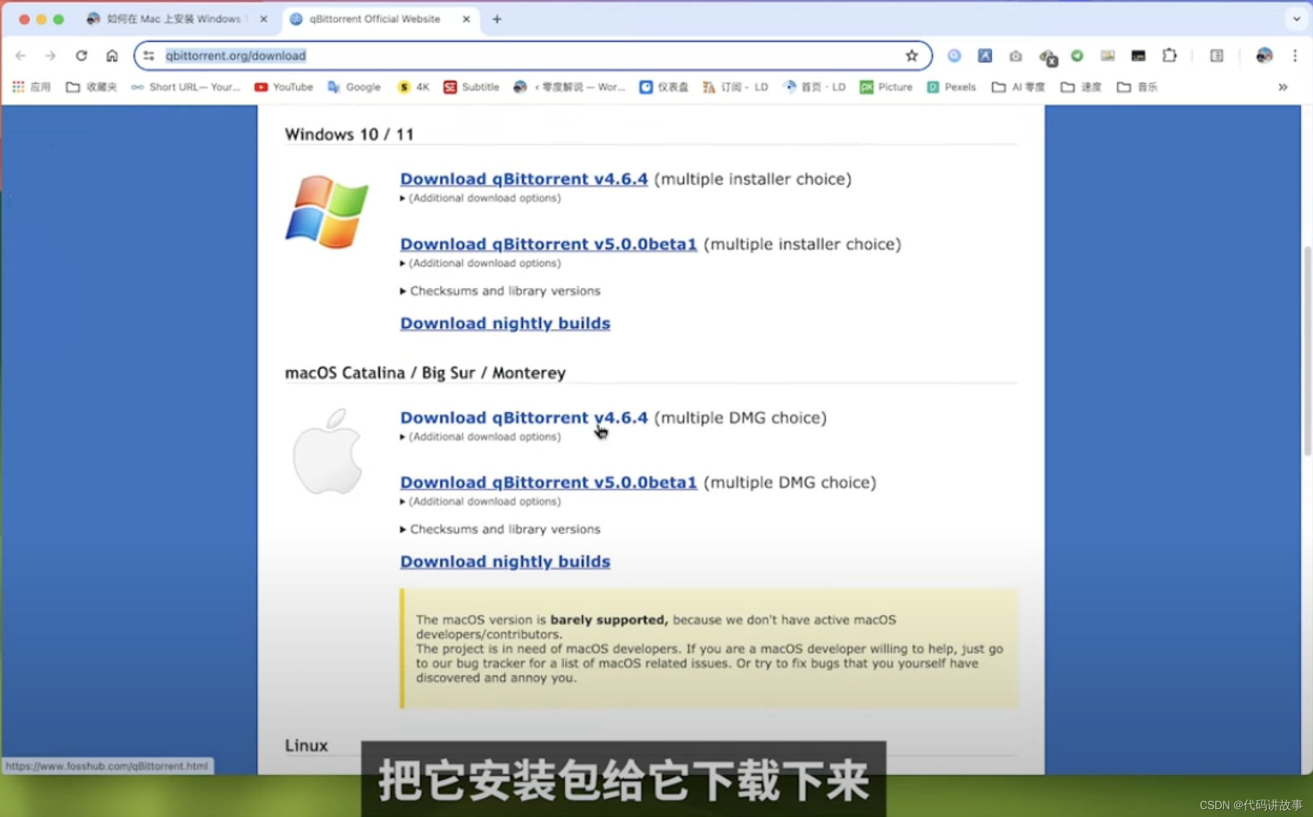Click the dark window extension icon
The width and height of the screenshot is (1313, 817).
click(x=1138, y=56)
